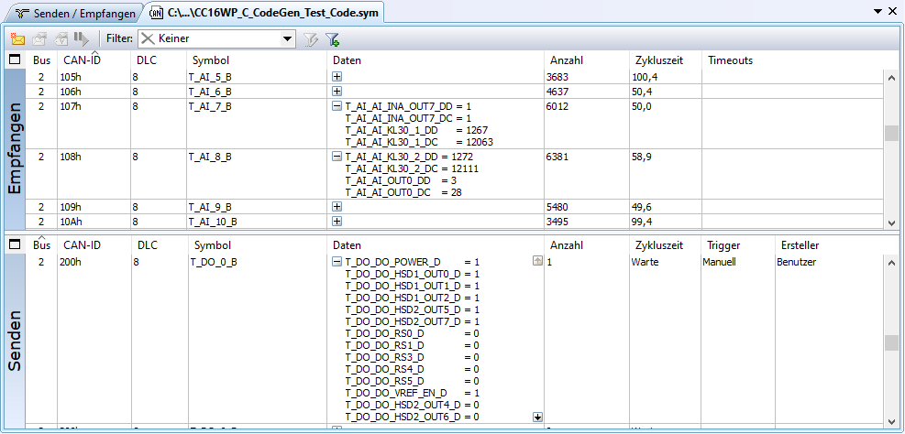This screenshot has height=434, width=905.
Task: Click the maximize icon of the Empfangen panel
Action: tap(15, 60)
